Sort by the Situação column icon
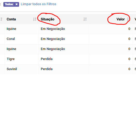The image size is (136, 116). [85, 19]
